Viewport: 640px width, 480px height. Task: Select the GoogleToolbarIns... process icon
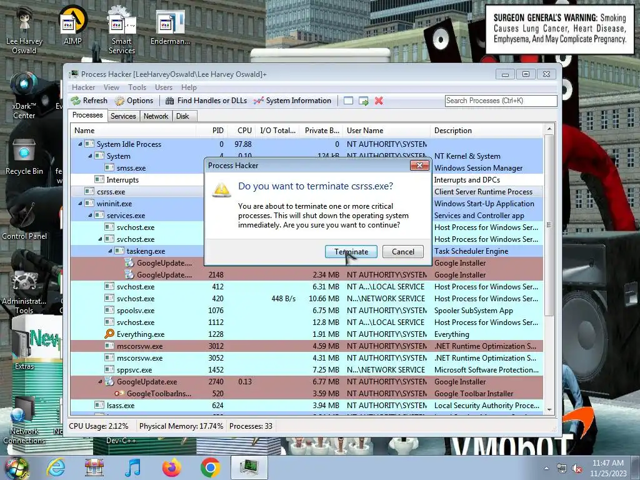(x=119, y=394)
